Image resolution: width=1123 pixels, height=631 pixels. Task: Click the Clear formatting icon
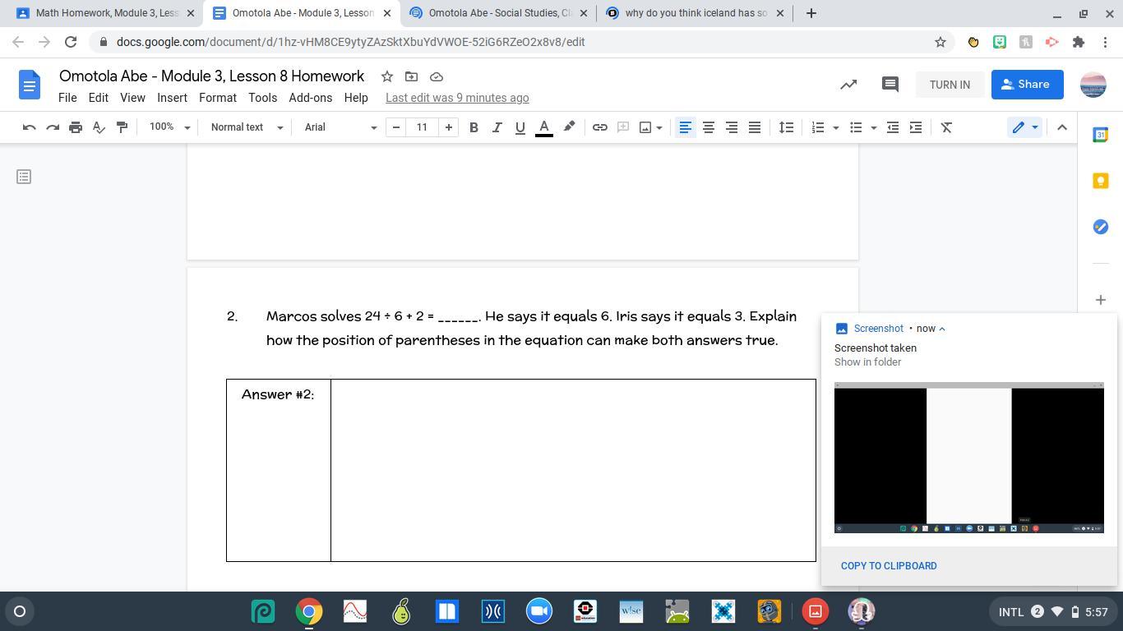click(x=946, y=127)
